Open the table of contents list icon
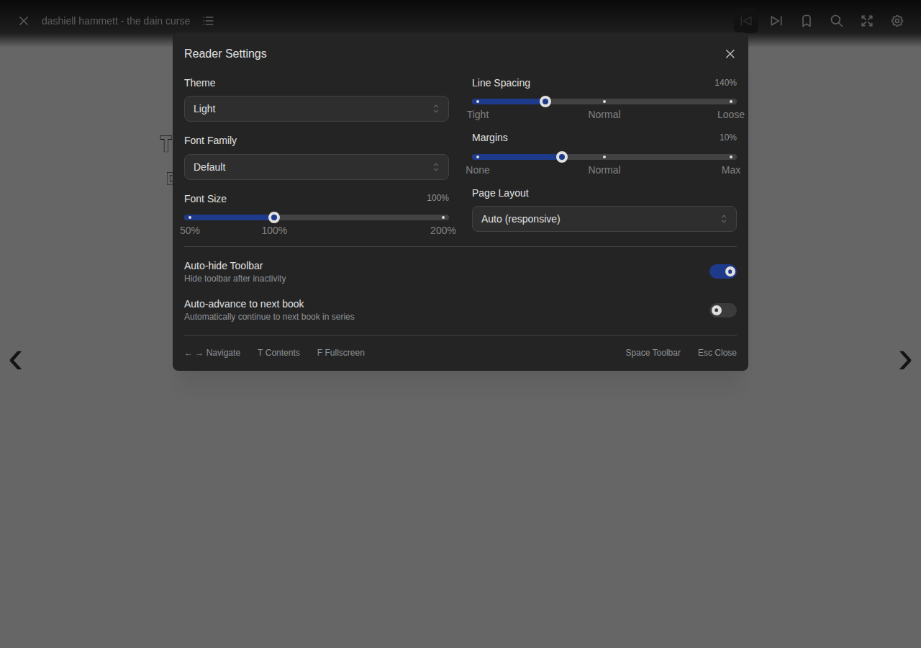Image resolution: width=921 pixels, height=648 pixels. (208, 21)
